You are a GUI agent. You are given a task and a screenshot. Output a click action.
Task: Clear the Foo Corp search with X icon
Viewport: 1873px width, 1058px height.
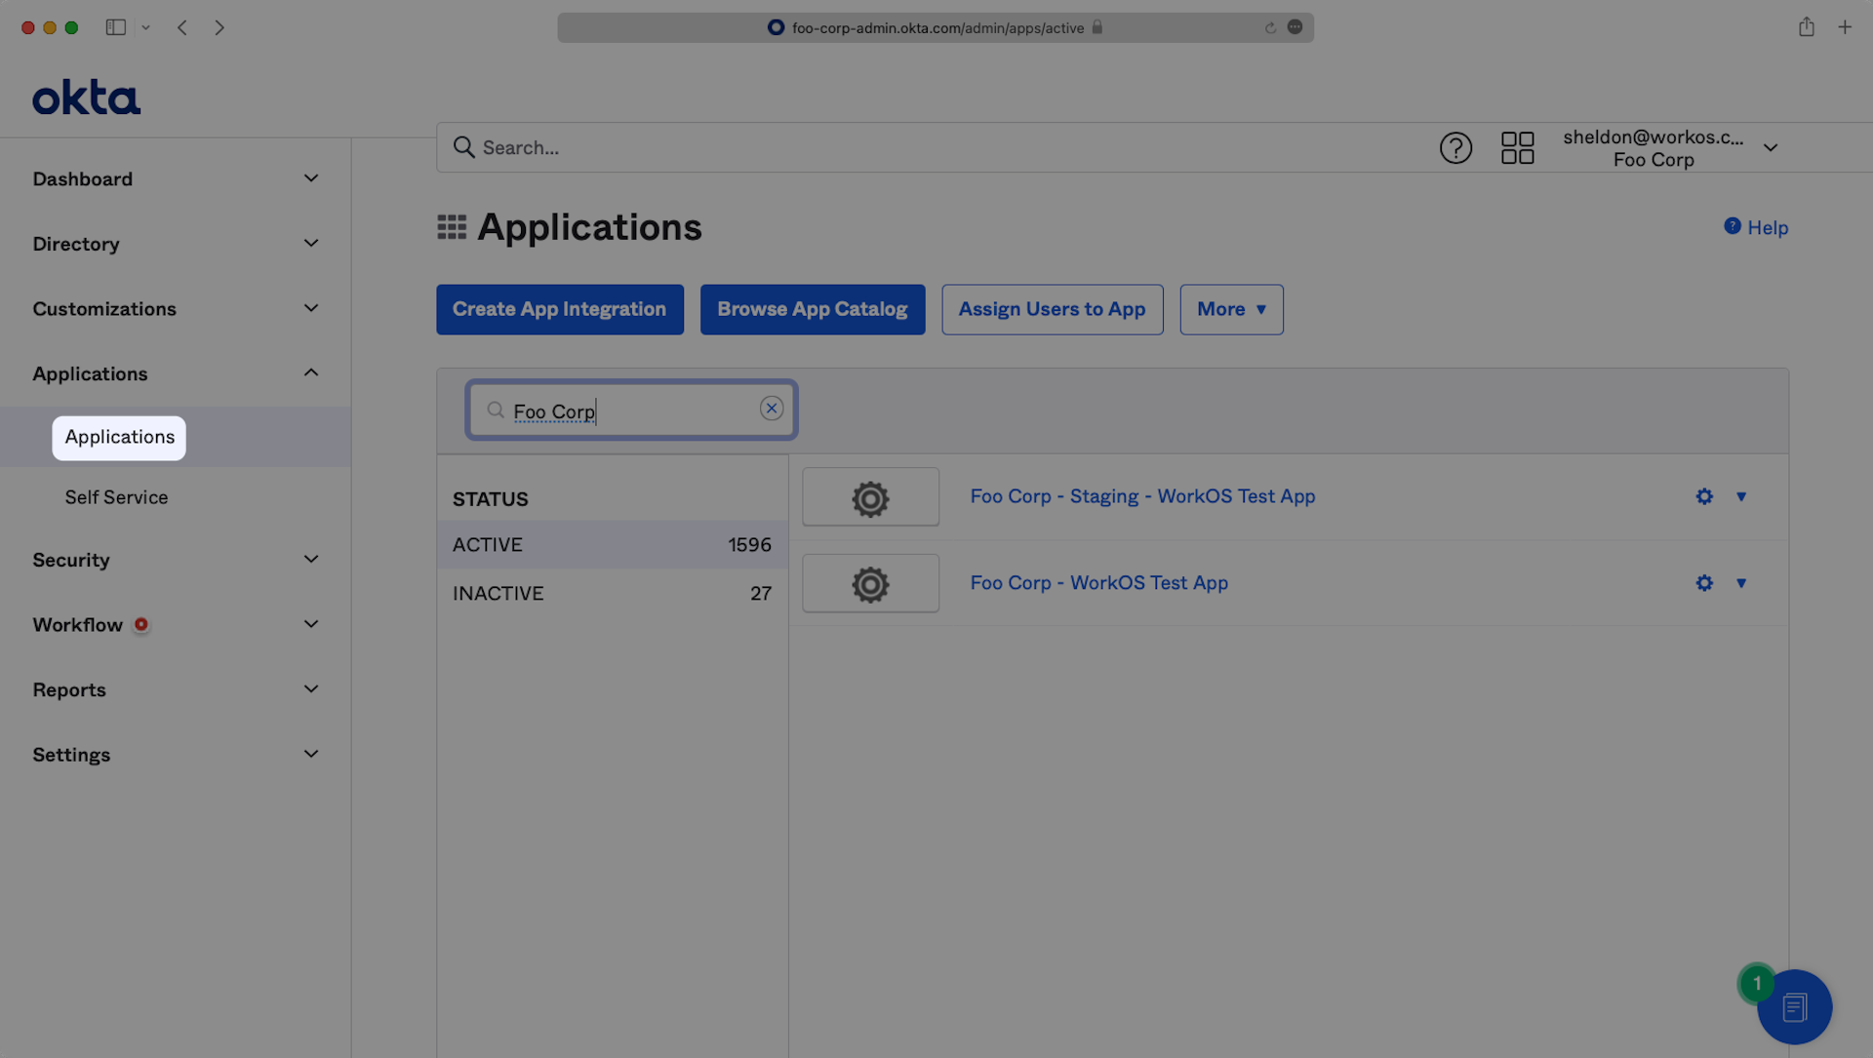(x=771, y=410)
